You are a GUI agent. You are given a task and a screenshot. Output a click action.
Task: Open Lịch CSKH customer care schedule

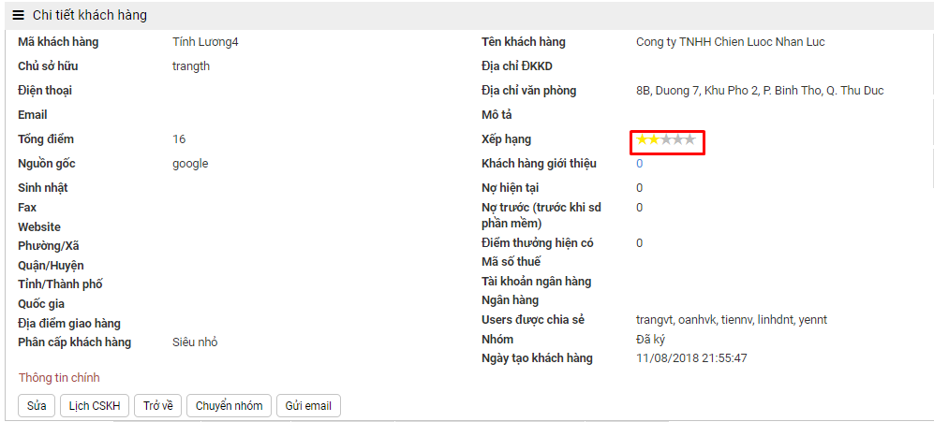click(95, 406)
